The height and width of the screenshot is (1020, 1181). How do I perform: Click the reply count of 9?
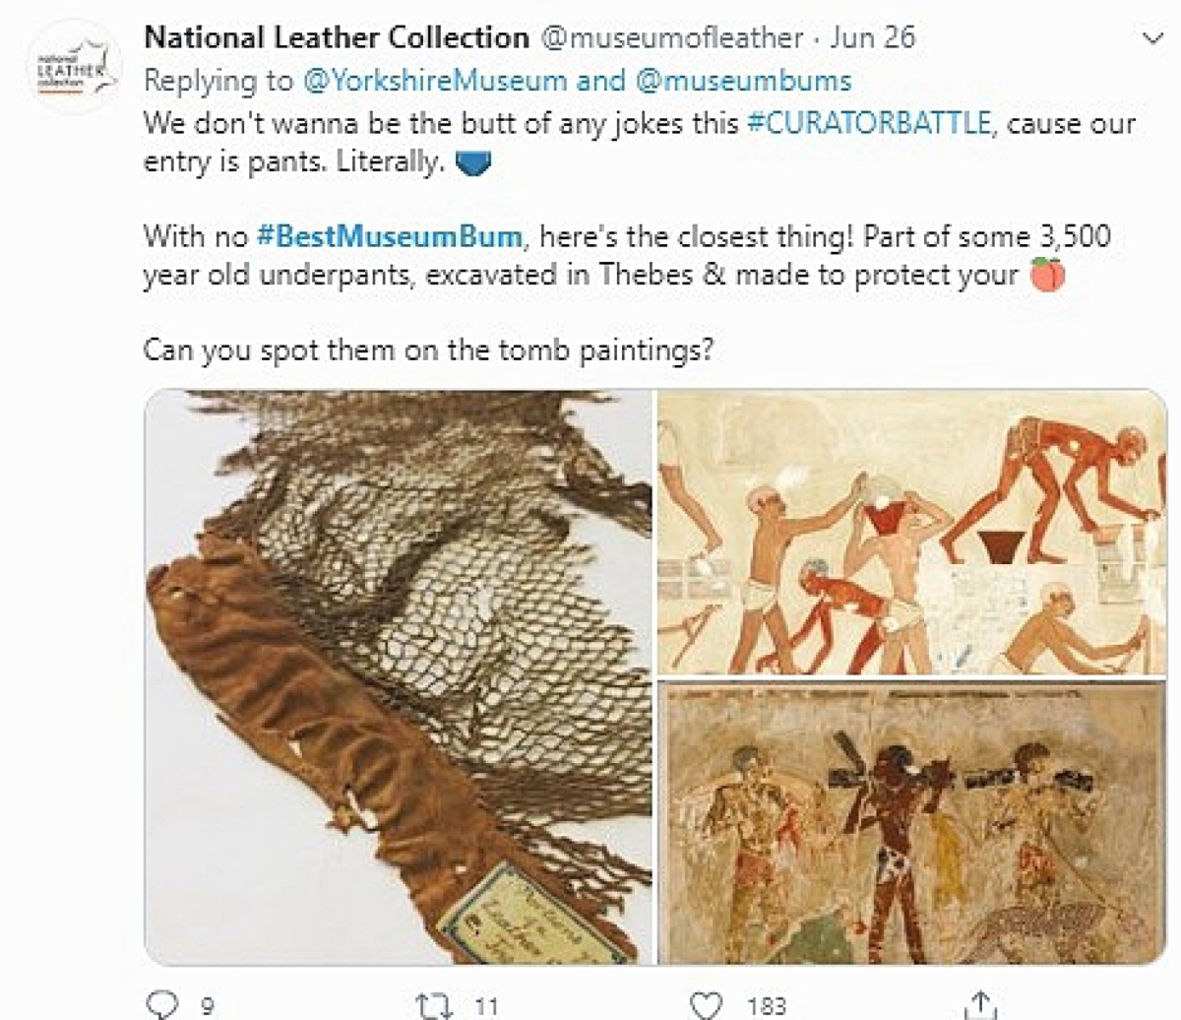[207, 1006]
